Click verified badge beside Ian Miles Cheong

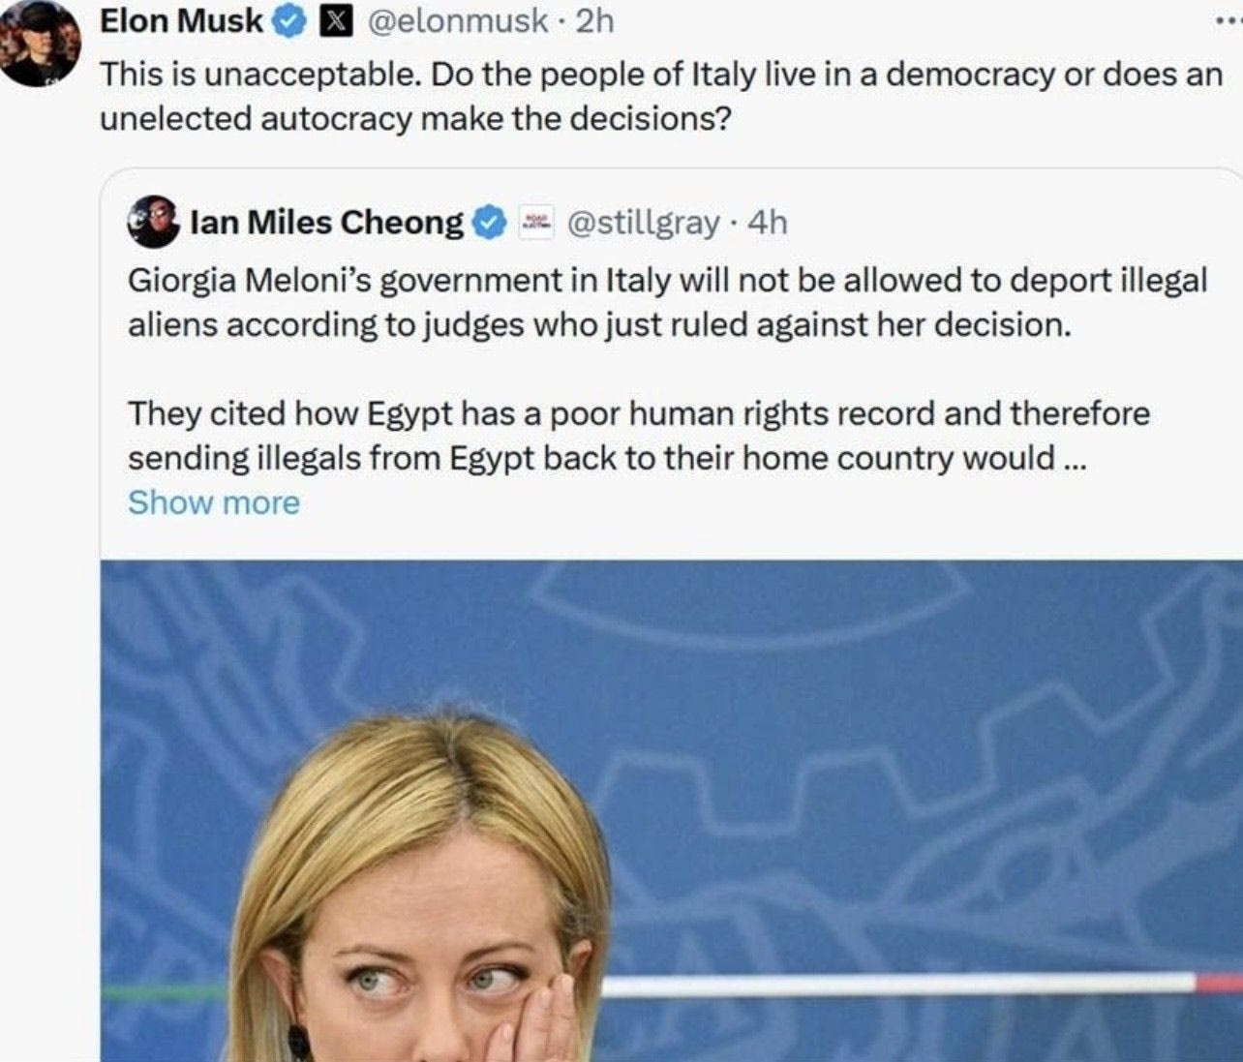[490, 223]
